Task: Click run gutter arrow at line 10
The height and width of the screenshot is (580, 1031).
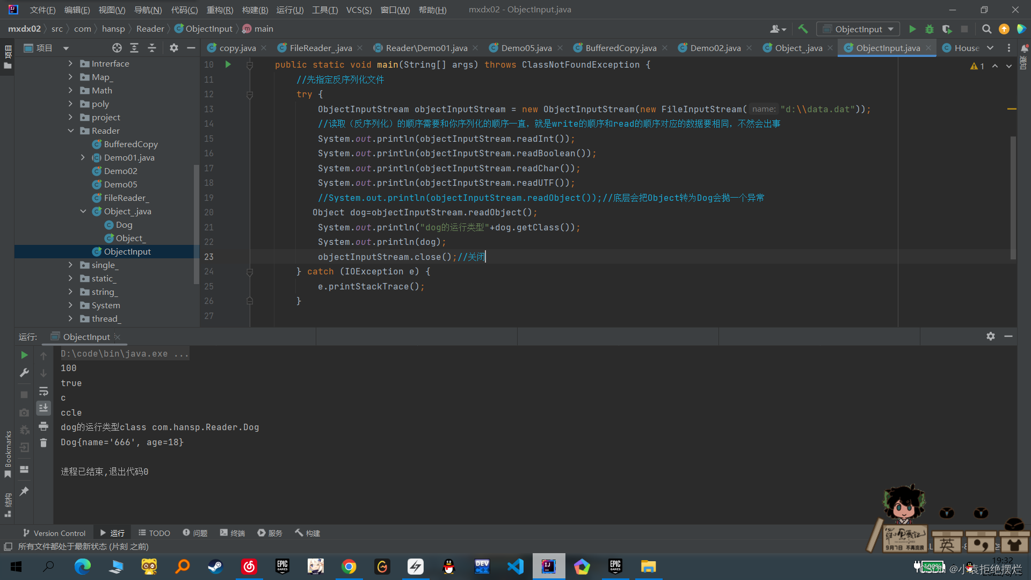Action: coord(228,64)
